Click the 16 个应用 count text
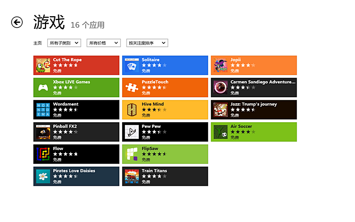355x222 pixels. tap(88, 25)
